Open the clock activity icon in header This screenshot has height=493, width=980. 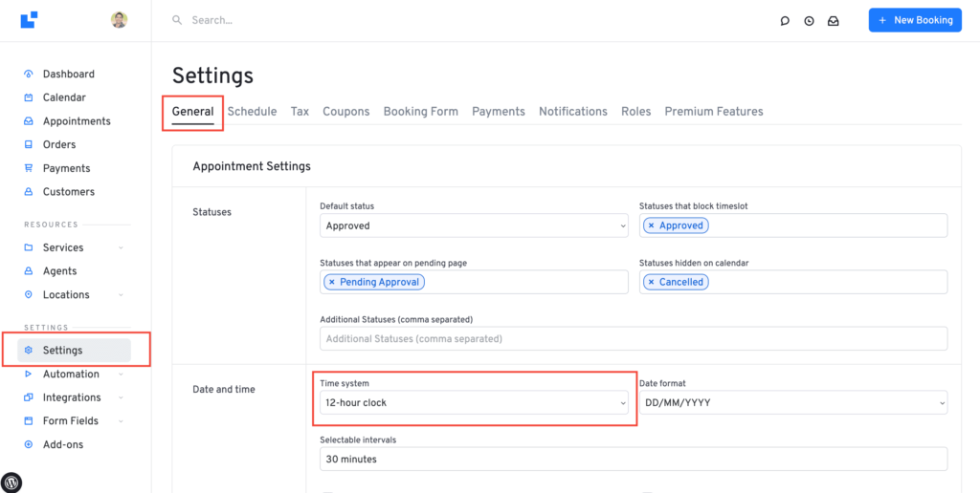tap(809, 20)
